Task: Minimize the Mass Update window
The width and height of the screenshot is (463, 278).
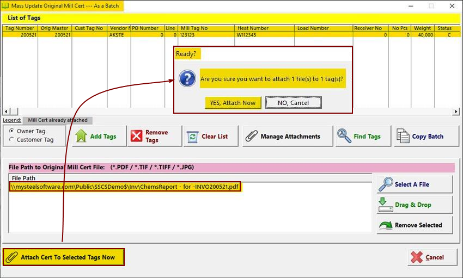Action: tap(411, 6)
